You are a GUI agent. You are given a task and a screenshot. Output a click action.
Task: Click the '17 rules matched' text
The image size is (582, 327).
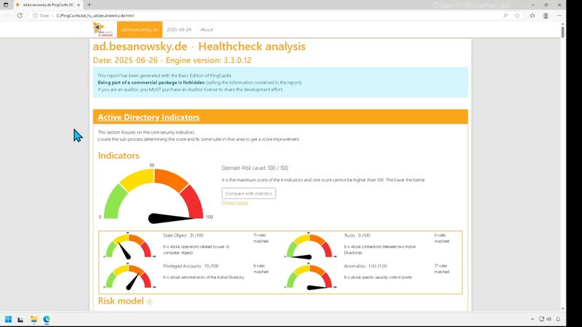442,269
